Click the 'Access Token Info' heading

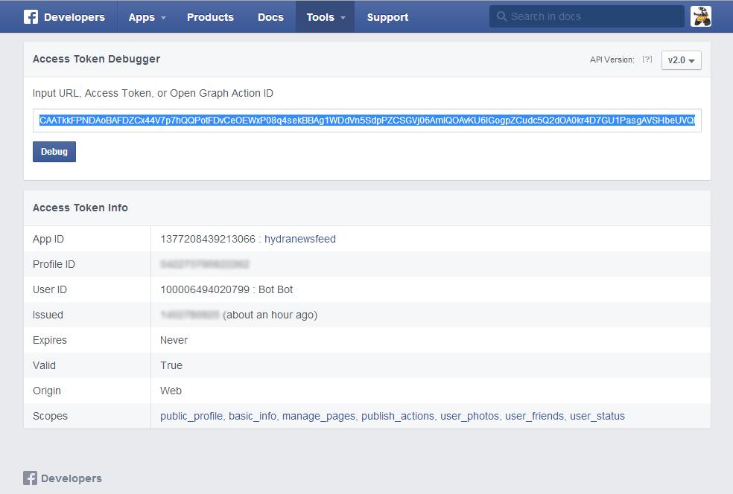(x=80, y=208)
